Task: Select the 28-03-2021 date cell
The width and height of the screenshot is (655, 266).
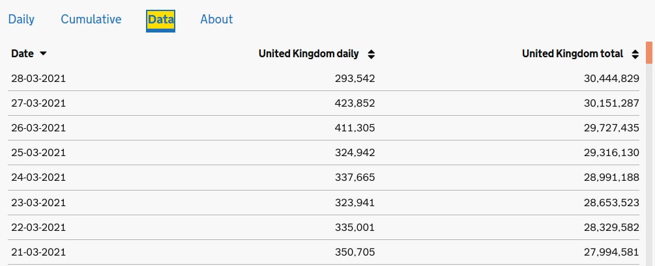Action: click(x=38, y=79)
